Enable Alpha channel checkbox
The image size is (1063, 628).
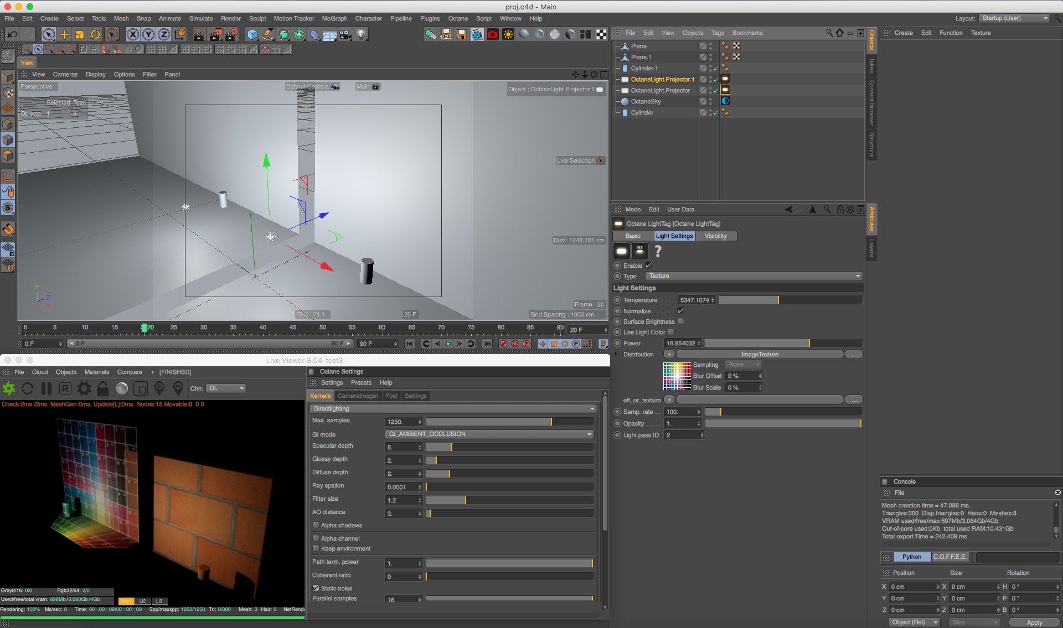coord(316,538)
